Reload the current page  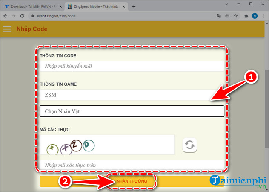pos(22,16)
